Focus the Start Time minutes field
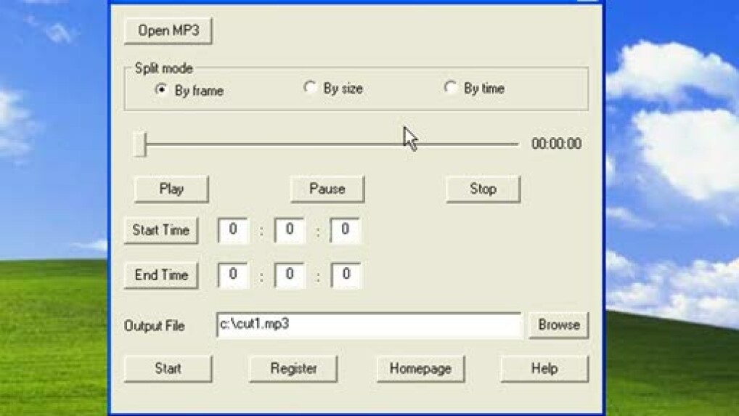The width and height of the screenshot is (739, 416). [289, 231]
